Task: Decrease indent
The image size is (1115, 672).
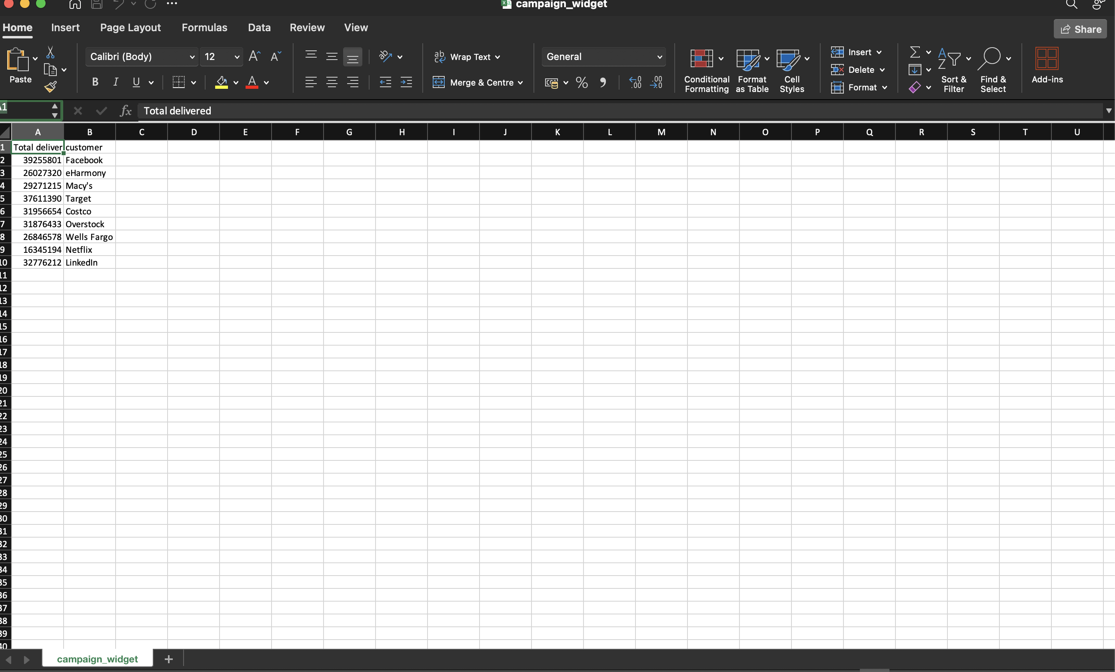Action: pyautogui.click(x=385, y=82)
